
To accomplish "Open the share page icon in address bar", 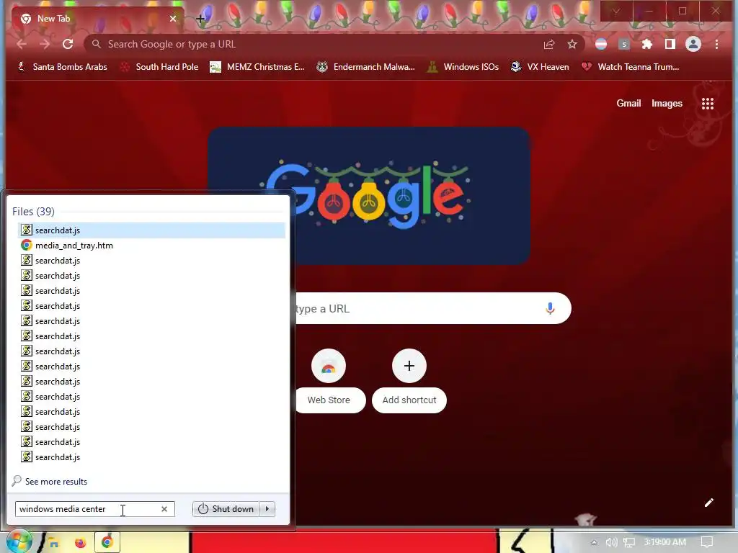I will (x=548, y=44).
